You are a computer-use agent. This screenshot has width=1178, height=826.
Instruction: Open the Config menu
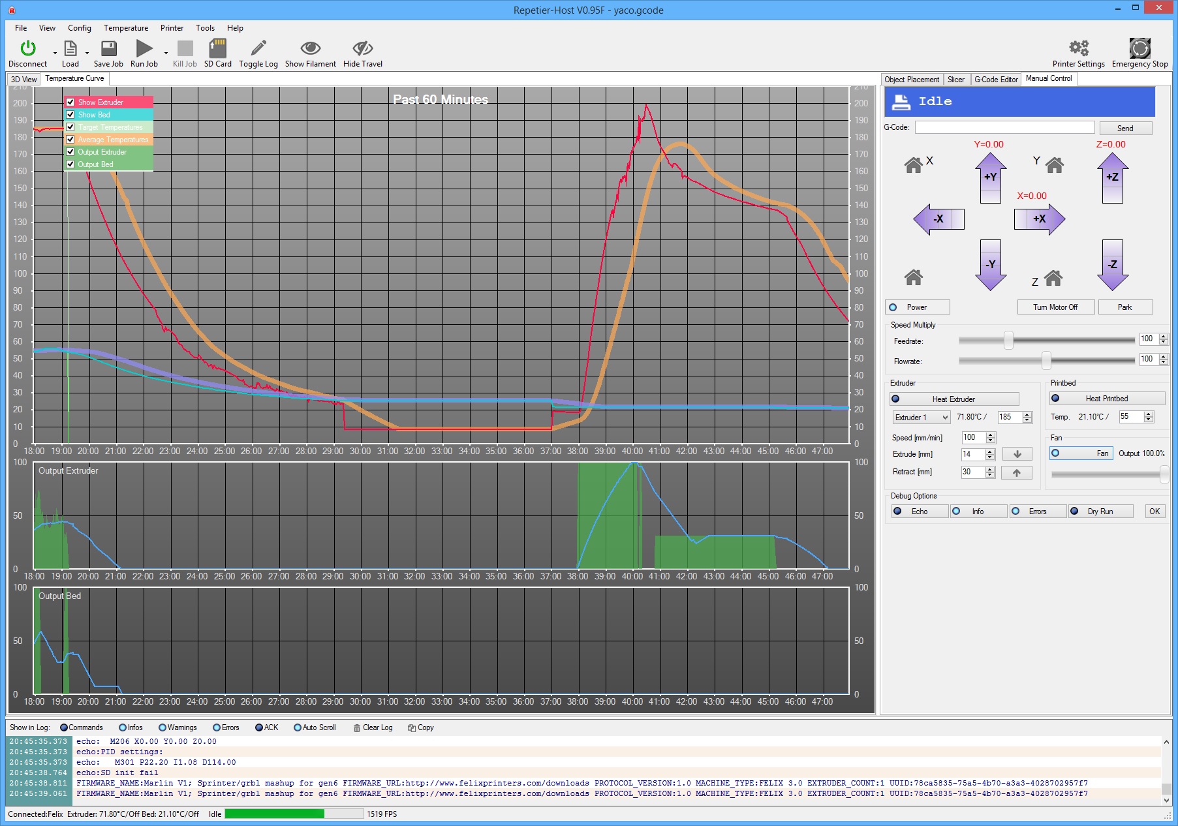click(79, 28)
